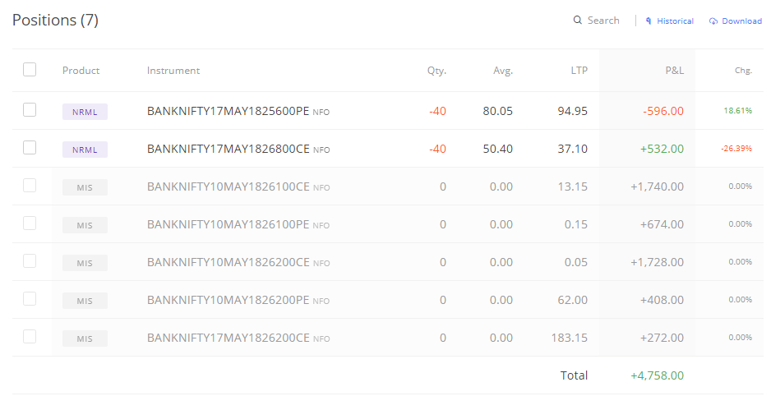
Task: Open the Historical link
Action: [x=675, y=21]
